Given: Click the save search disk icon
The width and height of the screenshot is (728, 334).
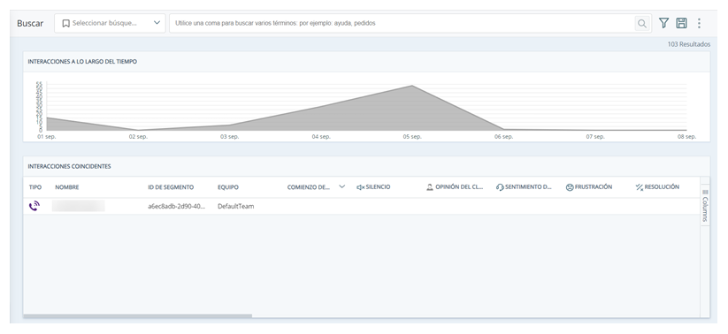Looking at the screenshot, I should (681, 23).
